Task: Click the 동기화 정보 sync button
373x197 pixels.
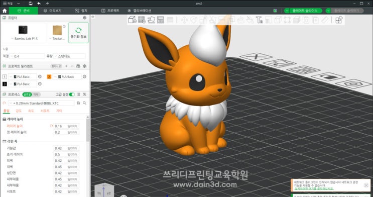Action: pos(78,33)
